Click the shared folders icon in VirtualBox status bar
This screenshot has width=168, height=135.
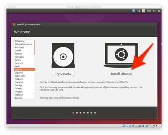pos(136,126)
